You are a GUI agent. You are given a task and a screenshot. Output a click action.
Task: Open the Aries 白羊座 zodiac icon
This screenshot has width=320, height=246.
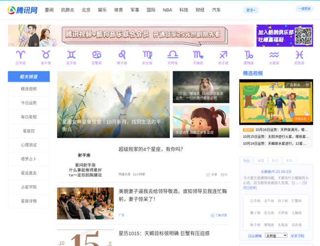[21, 58]
